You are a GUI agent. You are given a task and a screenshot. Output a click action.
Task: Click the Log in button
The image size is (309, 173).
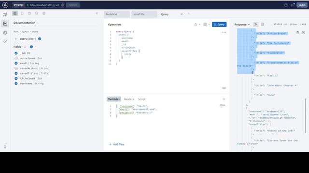302,5
